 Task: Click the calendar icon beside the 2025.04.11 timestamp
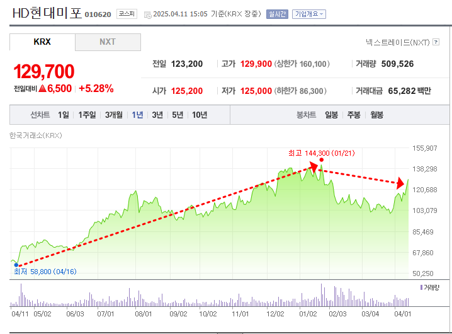pos(147,15)
